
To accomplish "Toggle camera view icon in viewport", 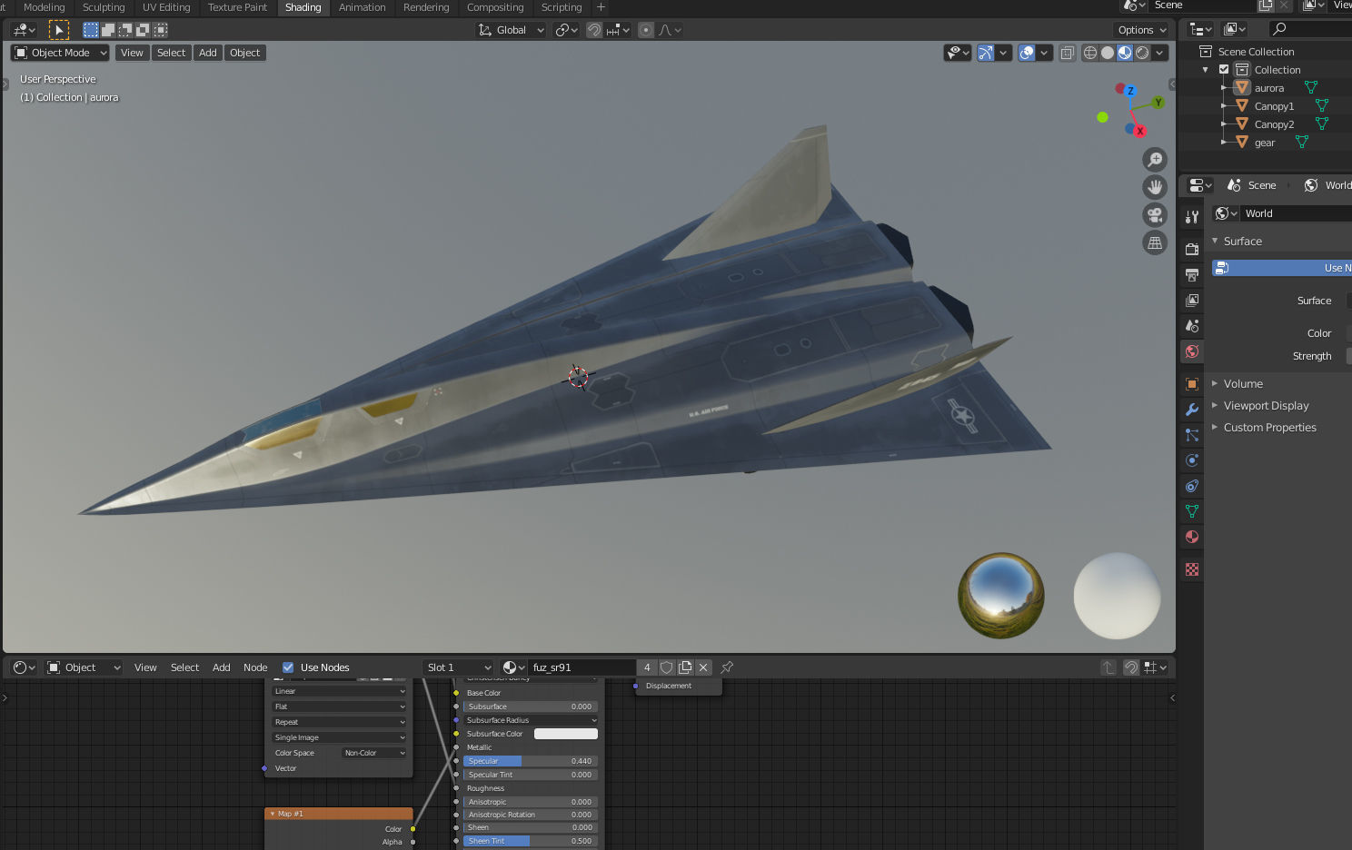I will tap(1155, 215).
